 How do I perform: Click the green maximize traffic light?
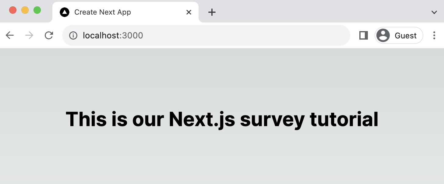click(37, 10)
